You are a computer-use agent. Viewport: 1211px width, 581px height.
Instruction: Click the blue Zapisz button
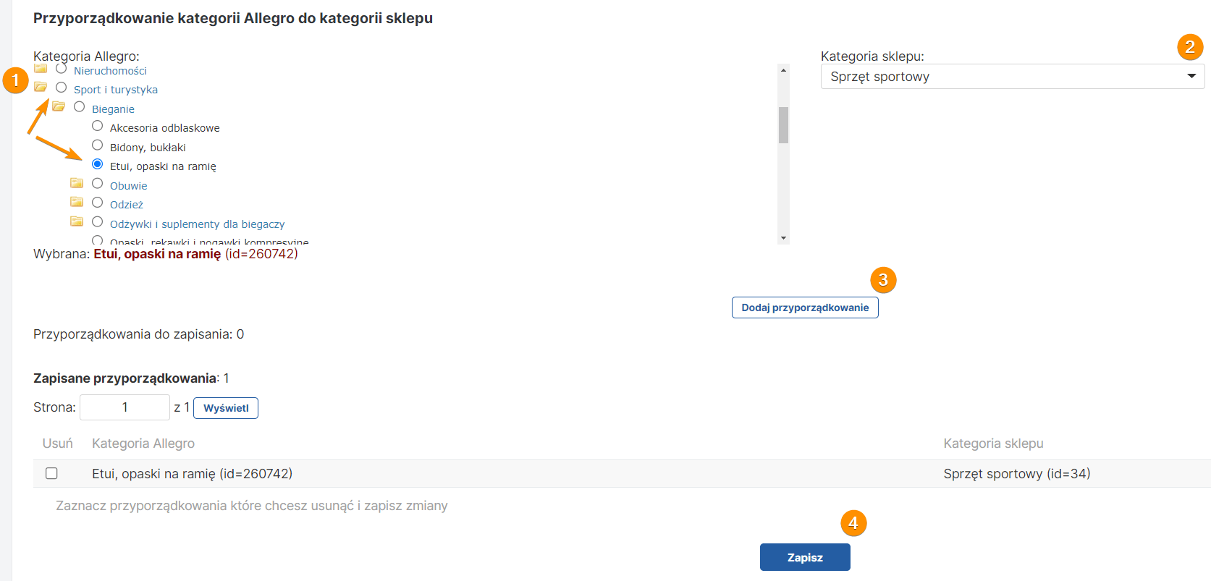(805, 557)
